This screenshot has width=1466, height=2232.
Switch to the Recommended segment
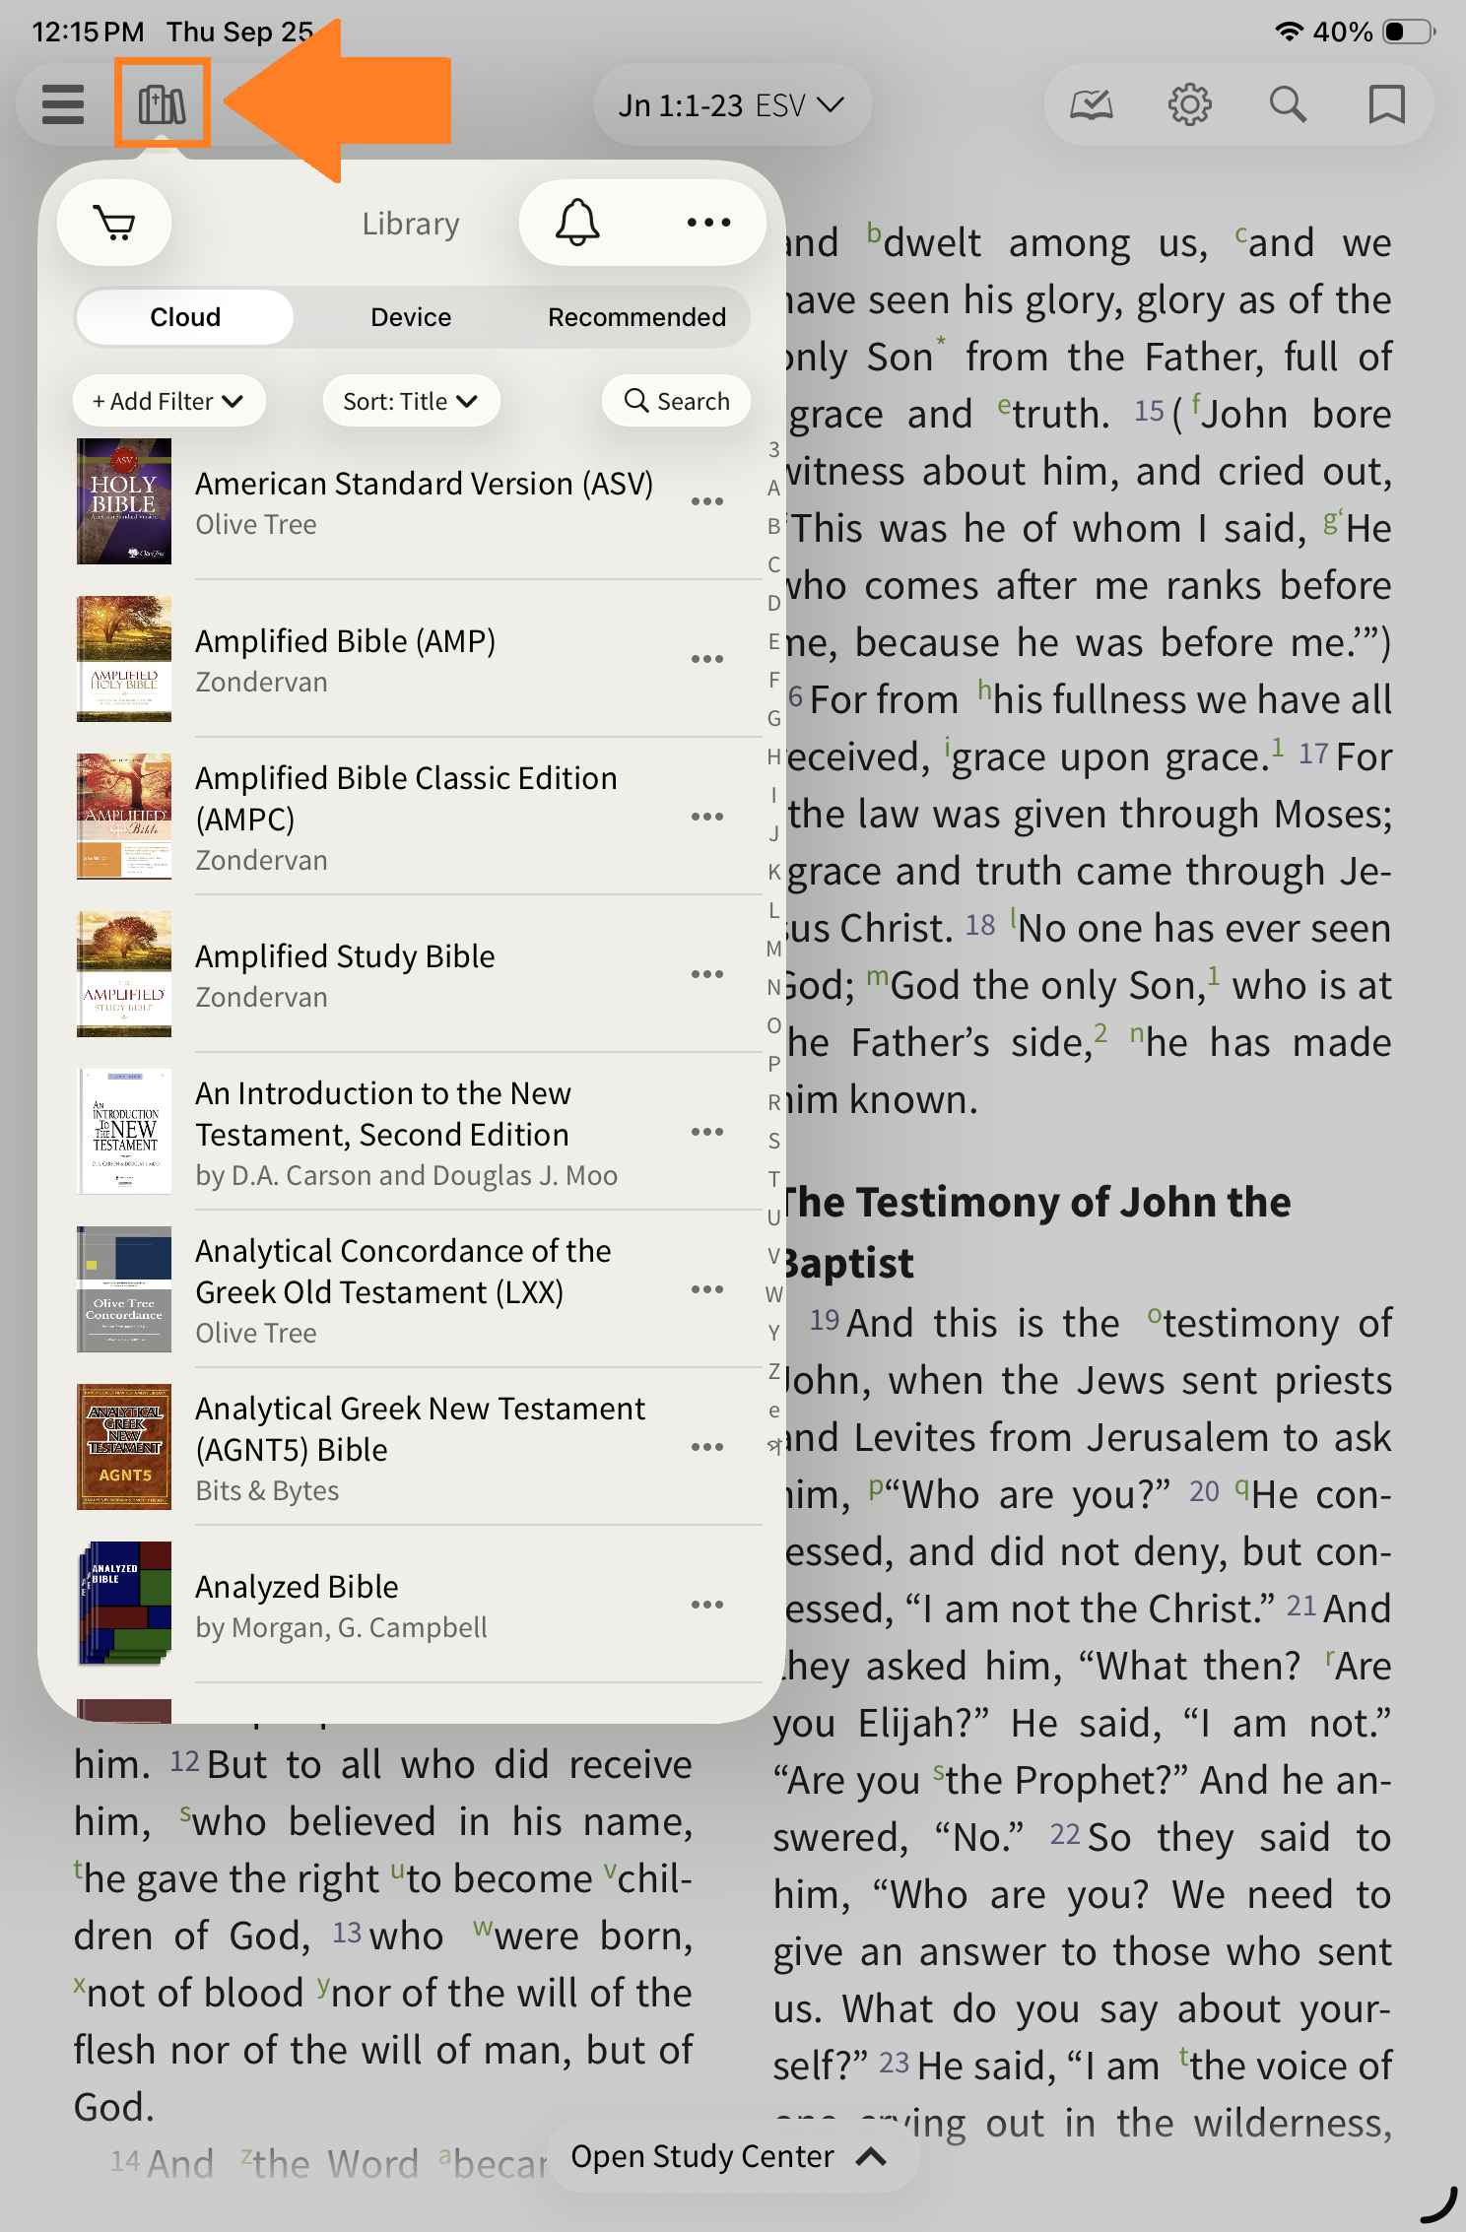(636, 317)
